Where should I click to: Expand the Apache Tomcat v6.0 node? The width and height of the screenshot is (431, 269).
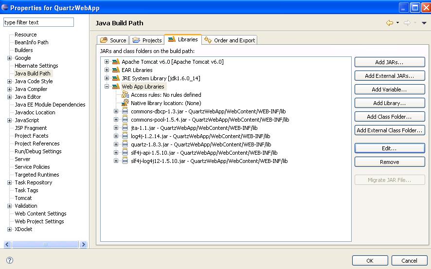[x=107, y=62]
